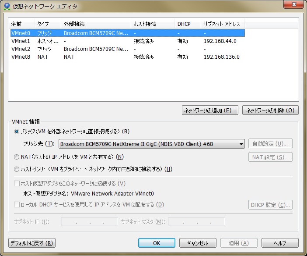Click VMnet2's Broadcom BCM5709C external connection cell
The width and height of the screenshot is (307, 256).
coord(96,49)
